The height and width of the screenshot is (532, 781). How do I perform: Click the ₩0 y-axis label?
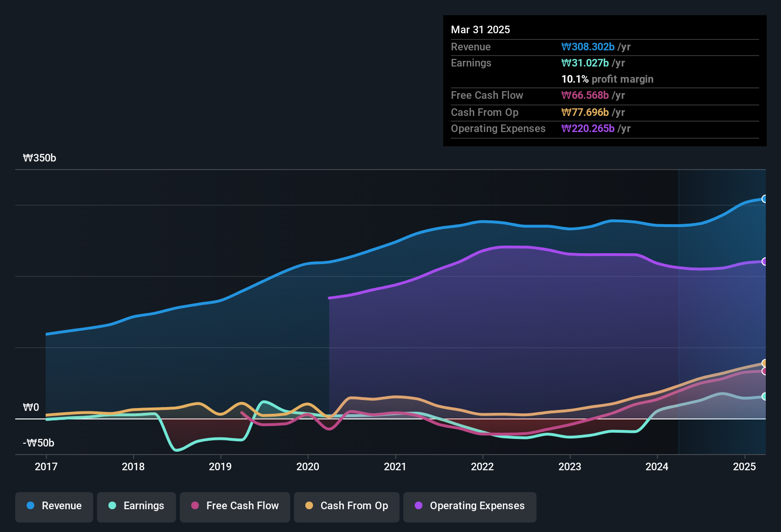tap(31, 408)
